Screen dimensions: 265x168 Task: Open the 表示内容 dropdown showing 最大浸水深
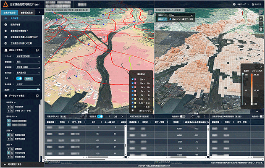coord(28,73)
